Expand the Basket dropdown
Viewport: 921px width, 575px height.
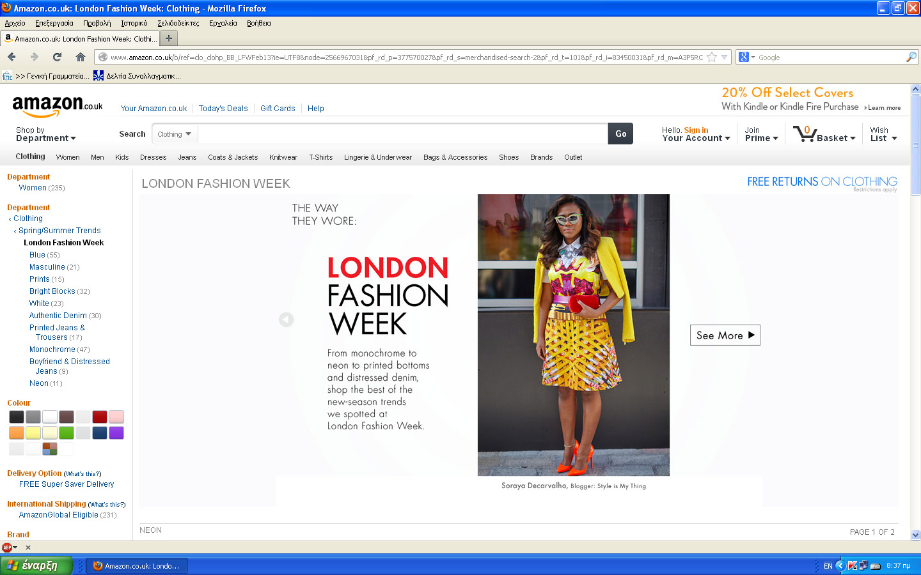pyautogui.click(x=836, y=138)
